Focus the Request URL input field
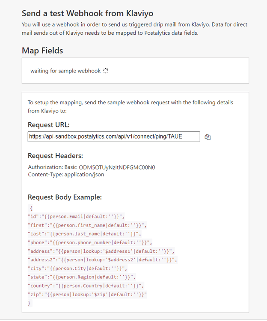 click(x=114, y=136)
